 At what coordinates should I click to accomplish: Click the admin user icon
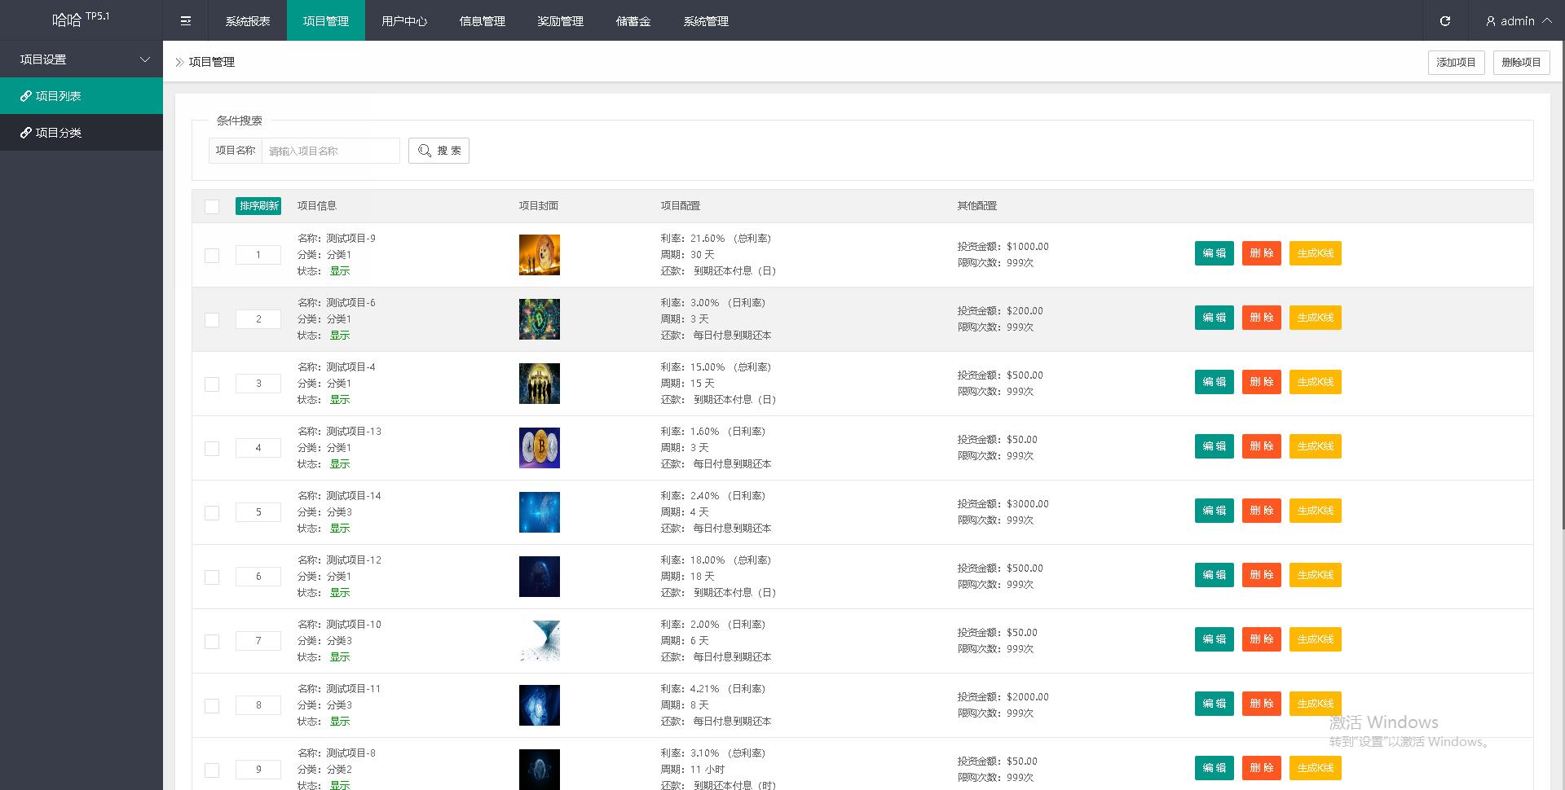tap(1491, 21)
